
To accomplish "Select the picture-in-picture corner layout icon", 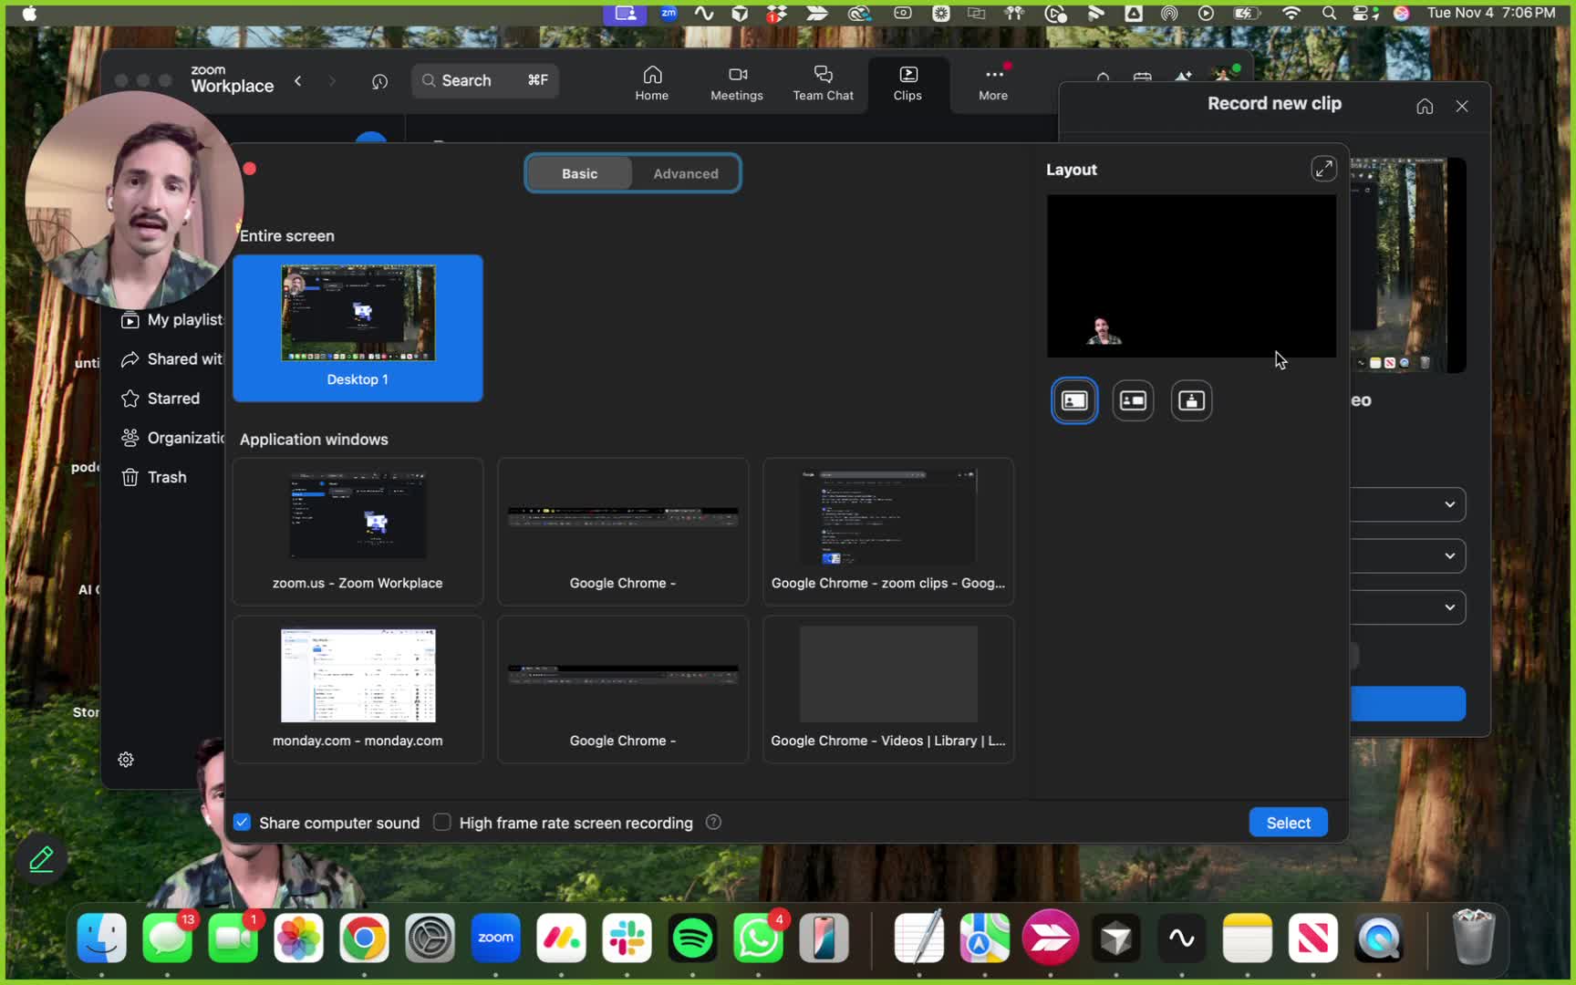I will 1074,400.
